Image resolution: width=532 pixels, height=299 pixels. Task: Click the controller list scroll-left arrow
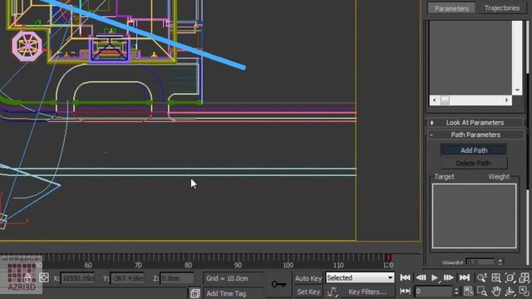pos(435,100)
